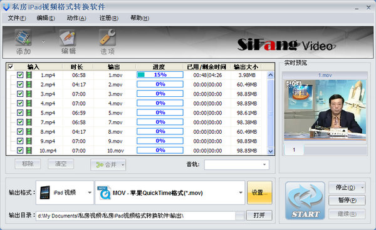Screen dimensions: 376x230
Task: Uncheck the checkbox for 4.mp4
Action: click(x=20, y=103)
